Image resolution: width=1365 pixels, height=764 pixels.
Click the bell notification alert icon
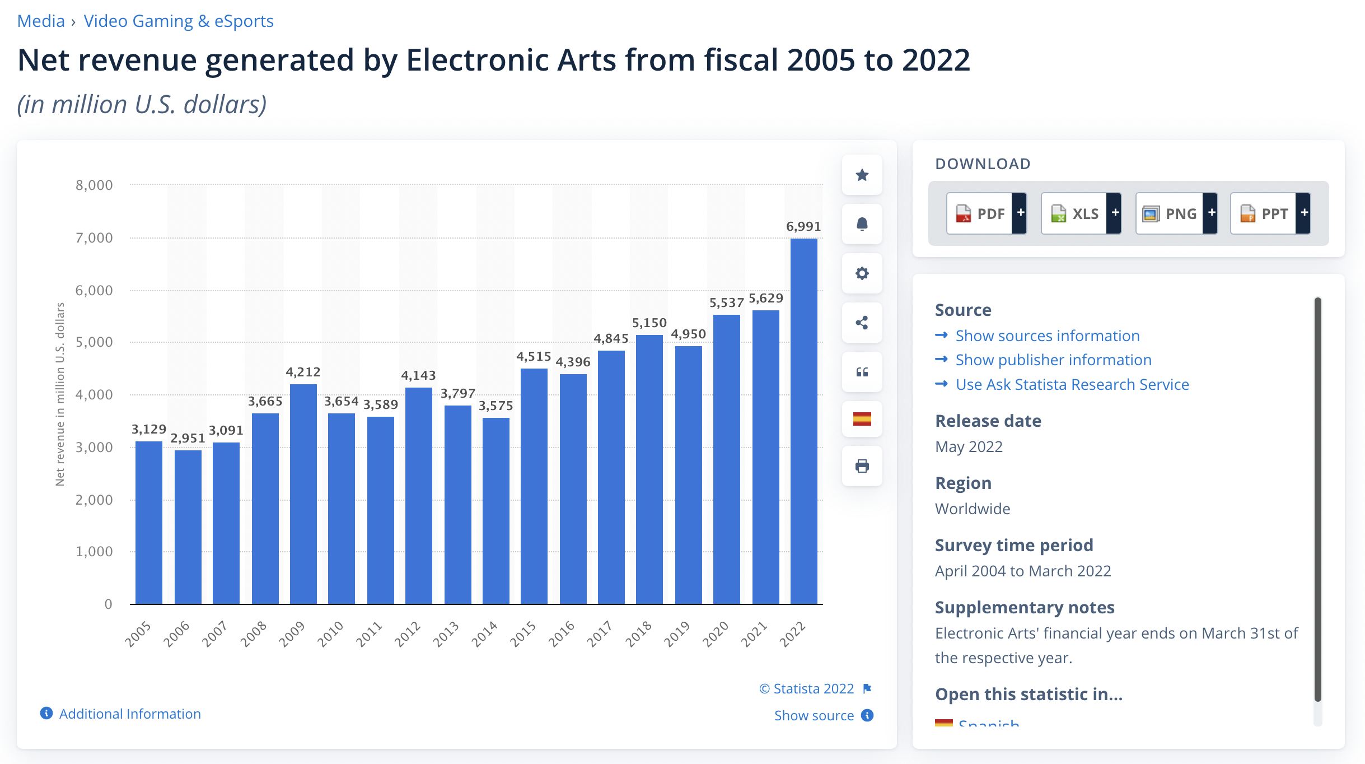coord(862,224)
